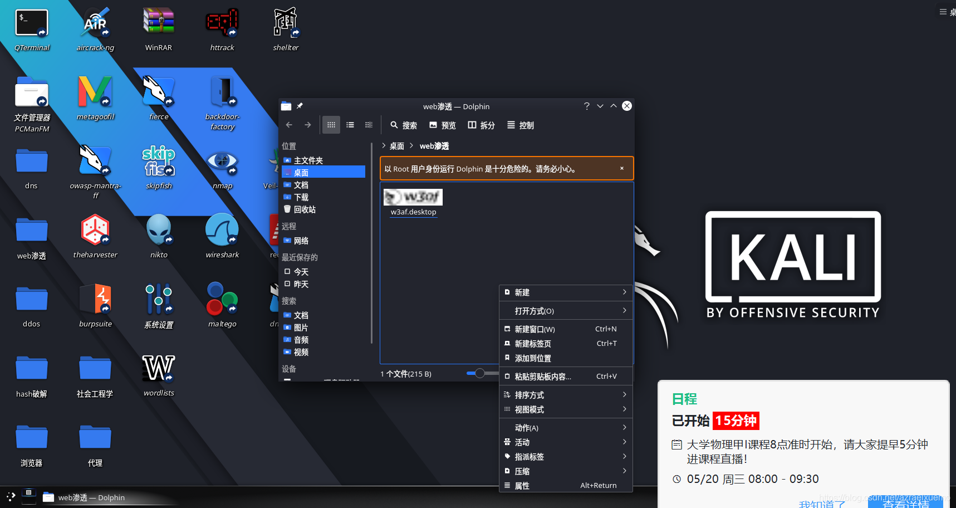Open the 控制 control menu
This screenshot has width=956, height=508.
pyautogui.click(x=521, y=125)
